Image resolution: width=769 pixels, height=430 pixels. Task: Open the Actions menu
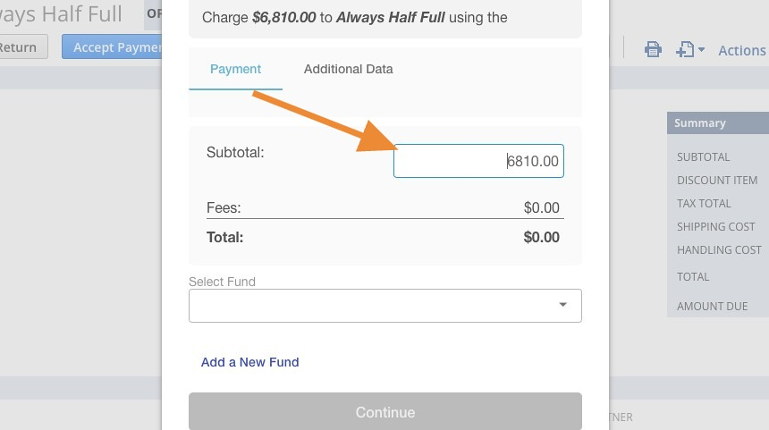(x=742, y=50)
